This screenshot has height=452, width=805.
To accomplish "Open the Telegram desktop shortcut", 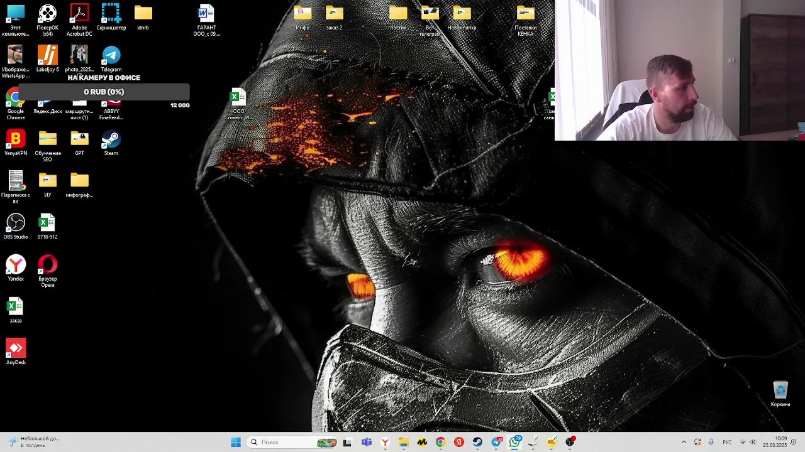I will 111,59.
